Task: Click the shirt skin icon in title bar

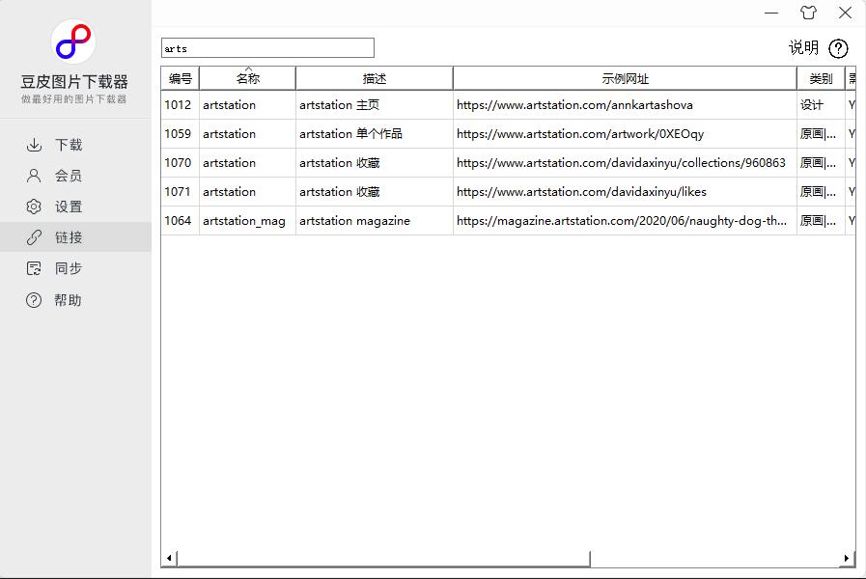Action: (x=808, y=13)
